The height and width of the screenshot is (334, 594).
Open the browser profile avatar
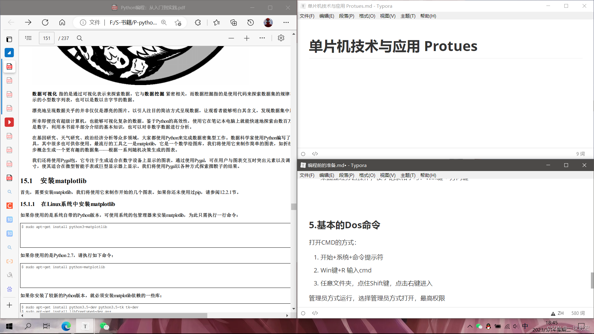click(268, 22)
